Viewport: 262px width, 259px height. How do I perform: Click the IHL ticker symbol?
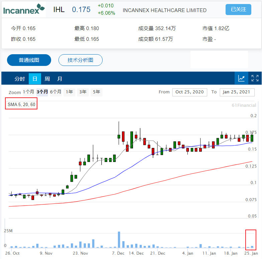[59, 9]
